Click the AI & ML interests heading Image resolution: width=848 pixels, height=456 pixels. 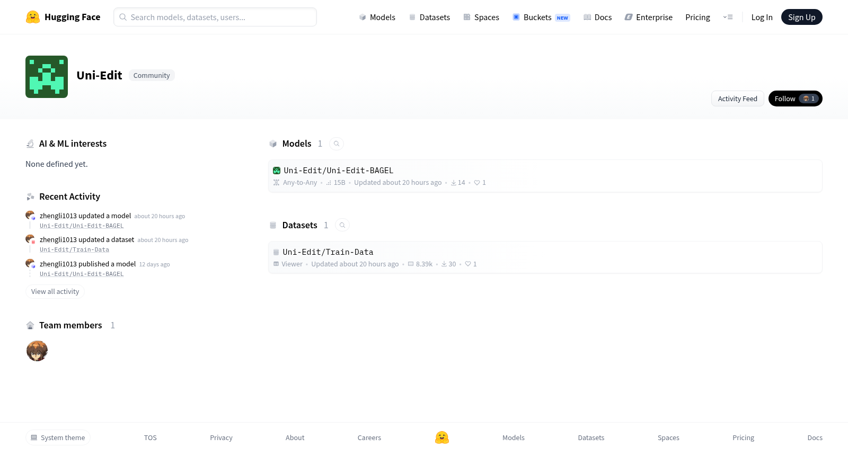pyautogui.click(x=73, y=144)
